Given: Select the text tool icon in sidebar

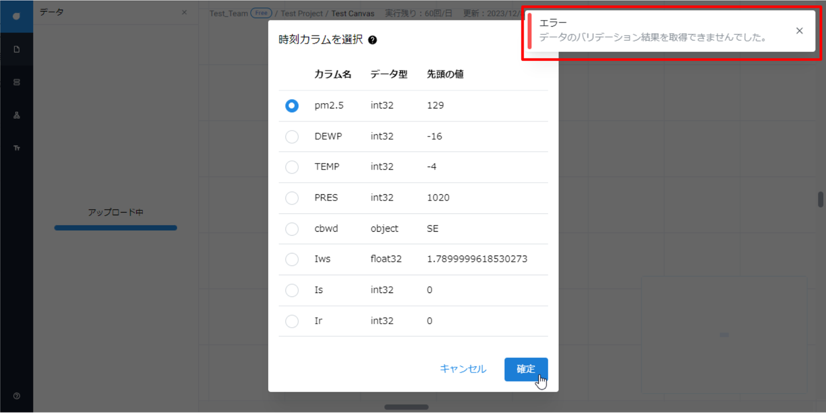Looking at the screenshot, I should tap(17, 148).
